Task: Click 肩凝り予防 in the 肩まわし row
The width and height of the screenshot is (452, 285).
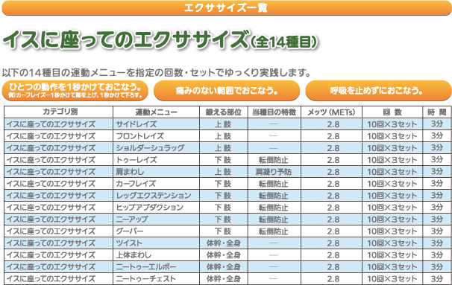Action: [x=274, y=172]
